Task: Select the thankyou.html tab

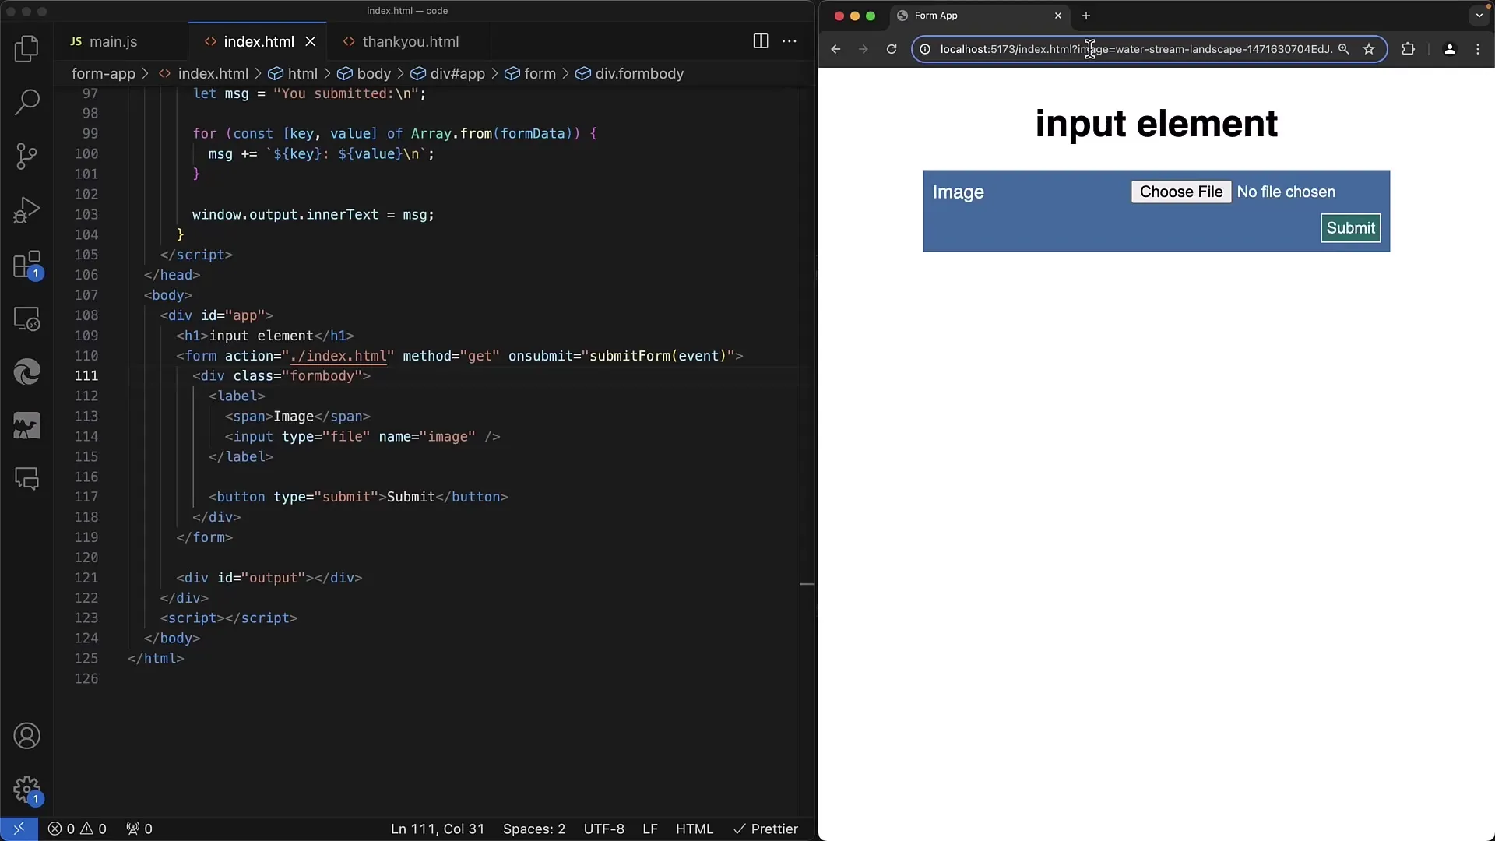Action: 410,41
